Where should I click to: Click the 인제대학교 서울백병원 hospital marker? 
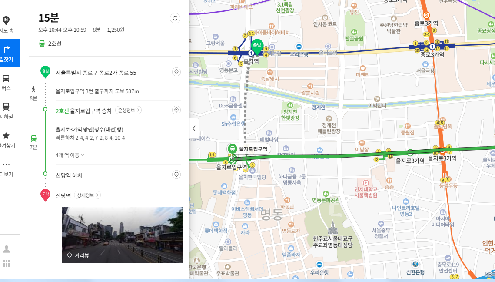click(x=365, y=183)
